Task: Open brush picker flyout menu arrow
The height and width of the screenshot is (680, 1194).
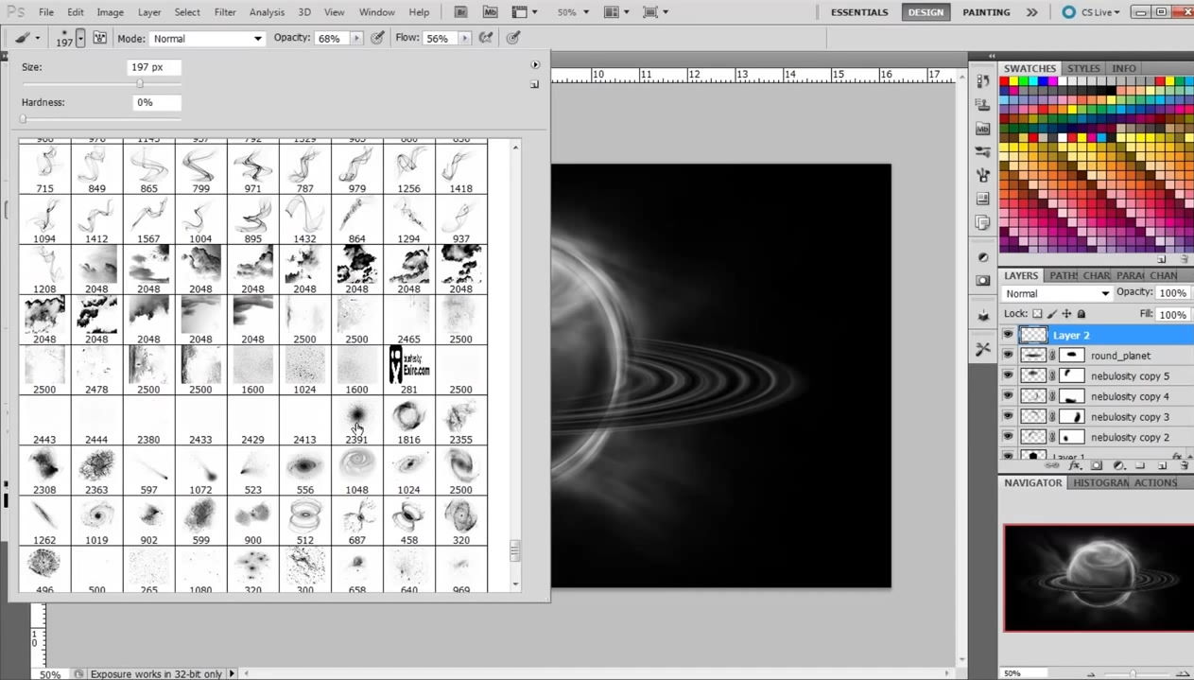Action: [x=535, y=65]
